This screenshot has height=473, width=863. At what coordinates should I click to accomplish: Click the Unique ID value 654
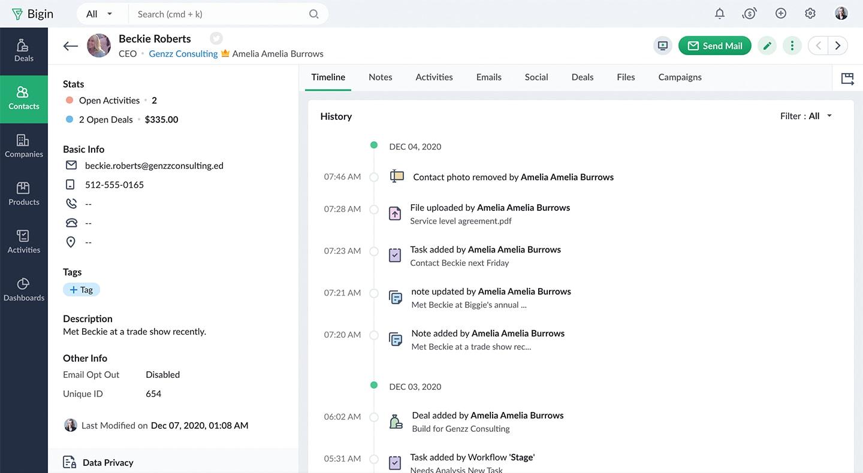(x=153, y=394)
